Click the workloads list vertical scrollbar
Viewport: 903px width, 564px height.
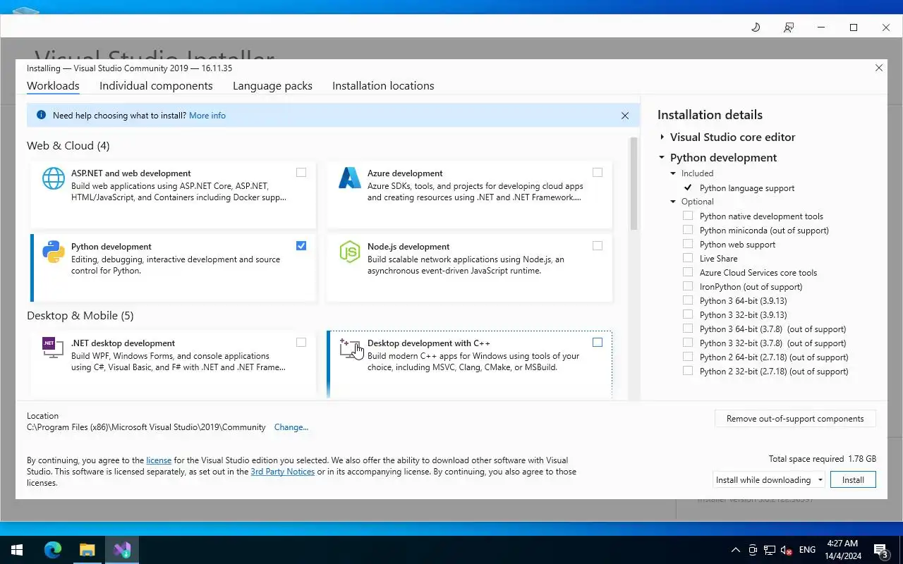(634, 183)
